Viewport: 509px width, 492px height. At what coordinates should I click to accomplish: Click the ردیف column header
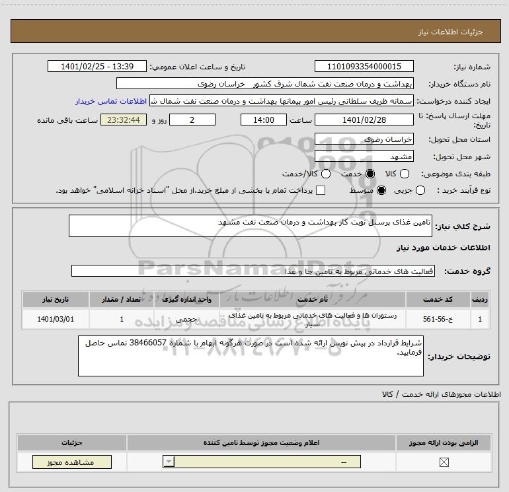(x=480, y=299)
